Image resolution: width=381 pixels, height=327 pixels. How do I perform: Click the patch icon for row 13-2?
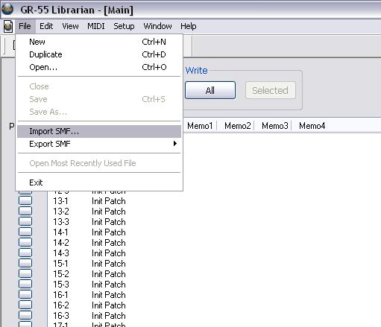tap(25, 211)
